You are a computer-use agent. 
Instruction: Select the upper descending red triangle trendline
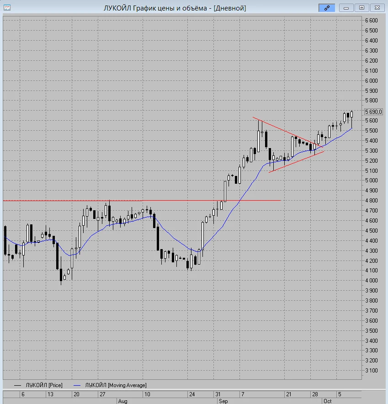(287, 132)
